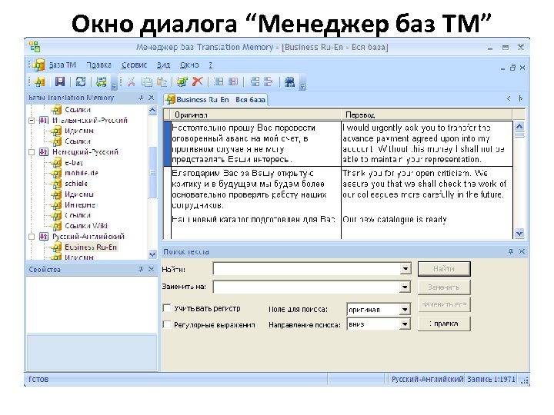Close the Базы Translation Memory panel

(152, 98)
